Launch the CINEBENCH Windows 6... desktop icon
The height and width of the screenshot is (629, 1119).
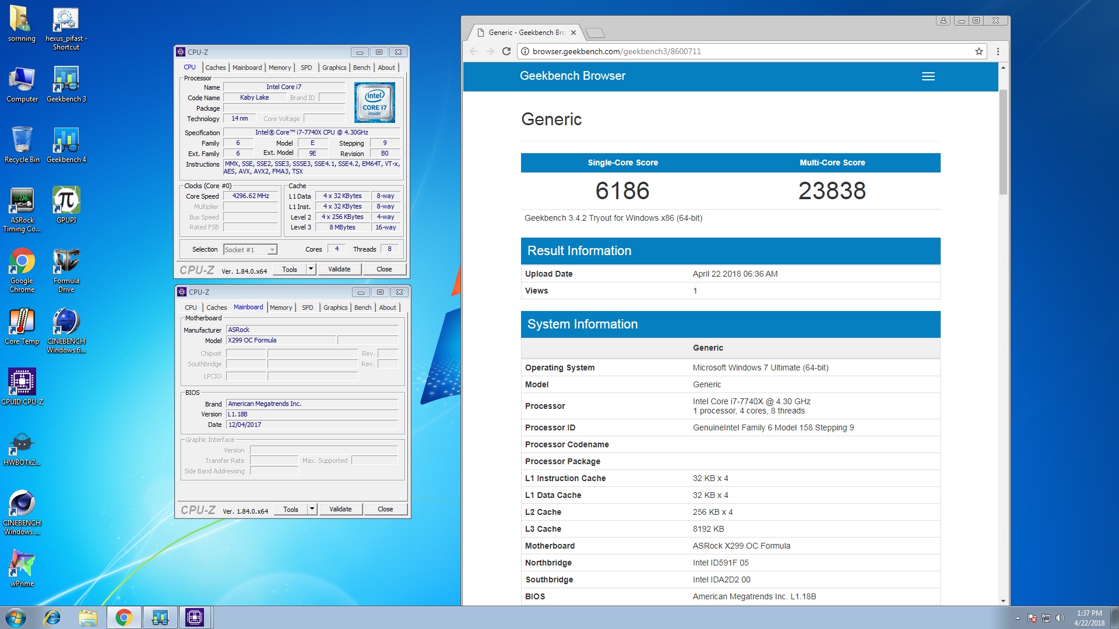[66, 331]
